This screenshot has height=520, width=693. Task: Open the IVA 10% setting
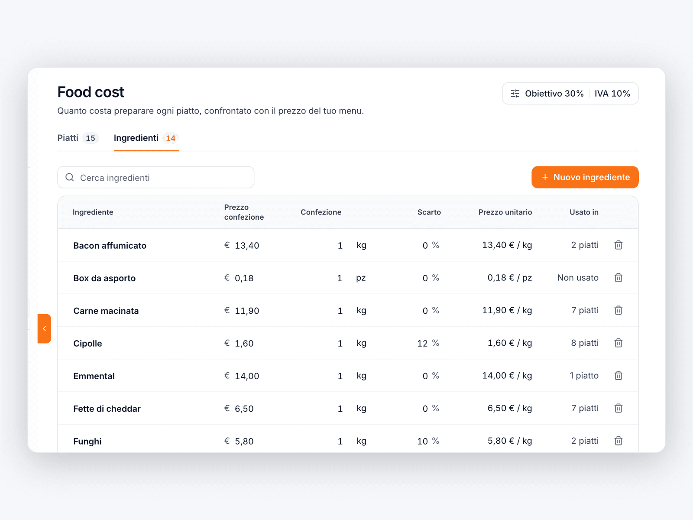pyautogui.click(x=612, y=94)
